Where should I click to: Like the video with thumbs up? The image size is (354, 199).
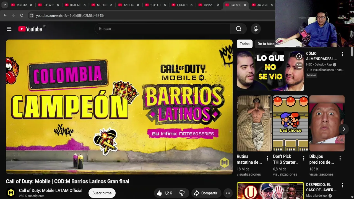point(165,193)
